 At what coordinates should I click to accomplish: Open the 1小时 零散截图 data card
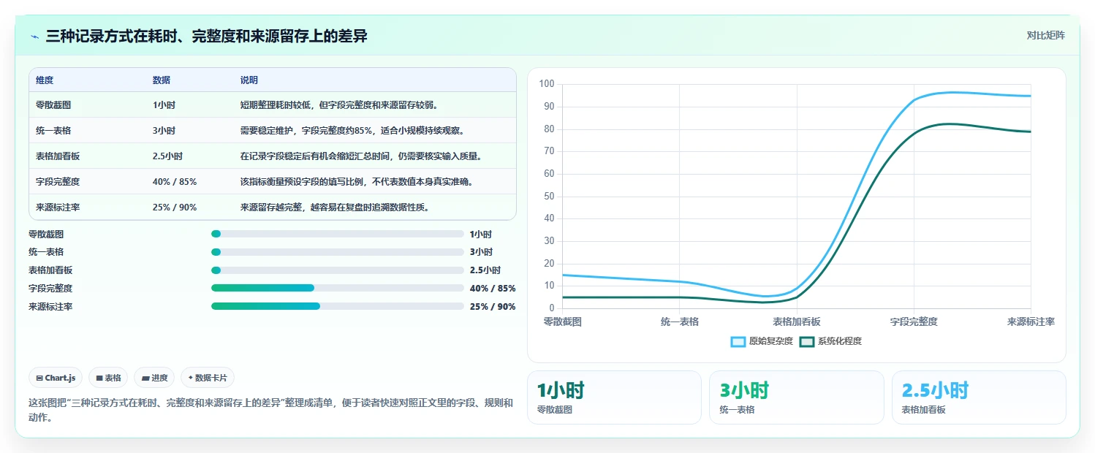[x=614, y=397]
